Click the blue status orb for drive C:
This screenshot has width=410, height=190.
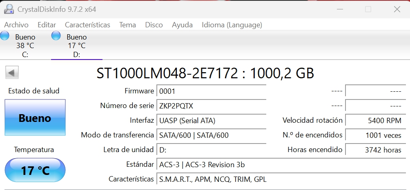tap(4, 35)
